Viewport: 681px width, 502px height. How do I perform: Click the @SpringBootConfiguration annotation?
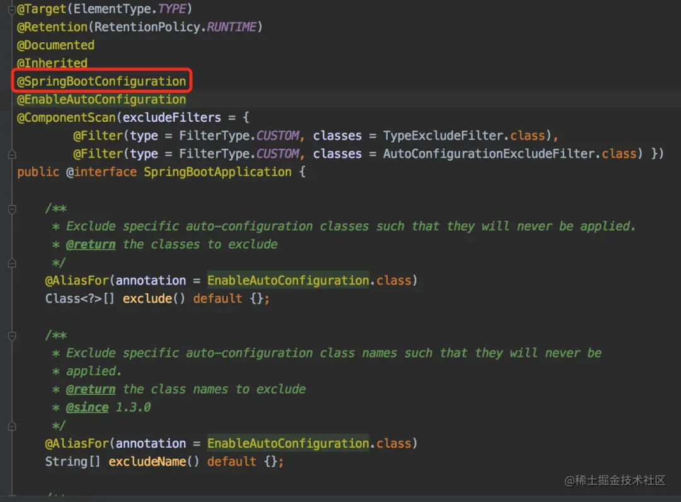tap(101, 81)
